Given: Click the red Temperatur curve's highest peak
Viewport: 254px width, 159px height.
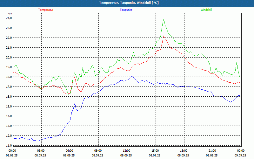Looking at the screenshot, I should point(164,36).
